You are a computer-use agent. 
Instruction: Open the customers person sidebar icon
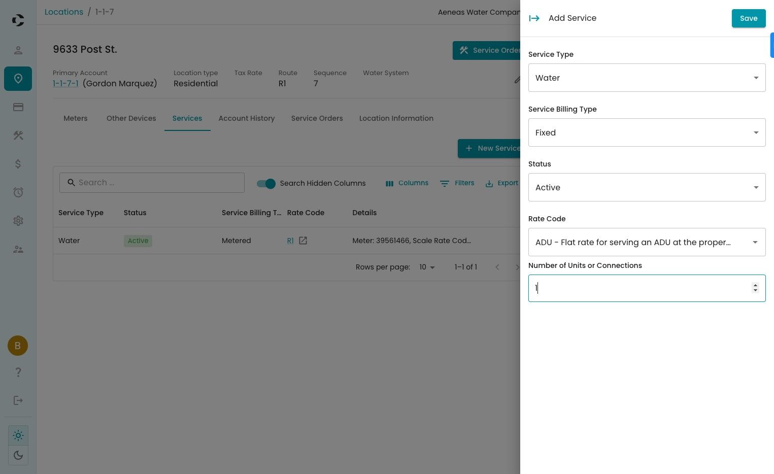[18, 50]
